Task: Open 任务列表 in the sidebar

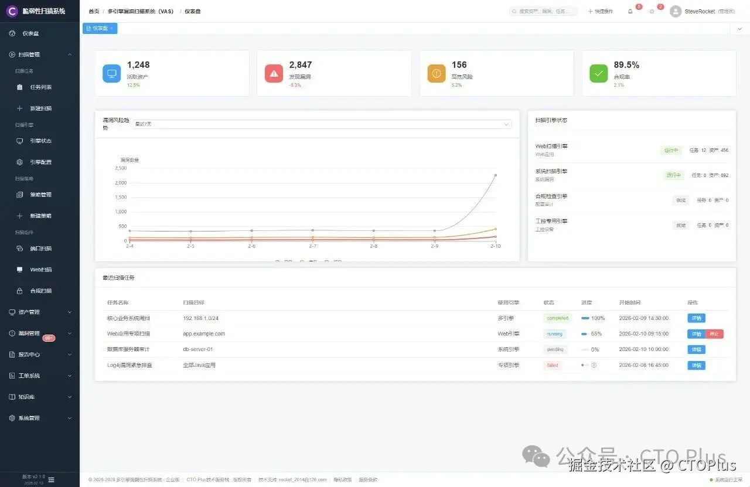Action: [x=40, y=87]
